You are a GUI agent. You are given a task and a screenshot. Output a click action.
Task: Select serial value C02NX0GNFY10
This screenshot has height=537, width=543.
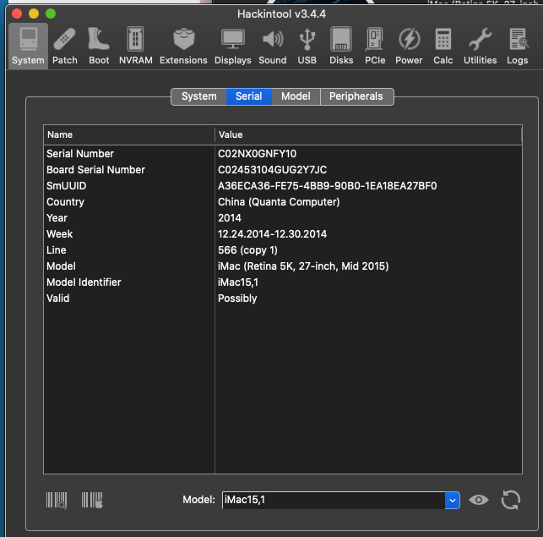tap(257, 154)
